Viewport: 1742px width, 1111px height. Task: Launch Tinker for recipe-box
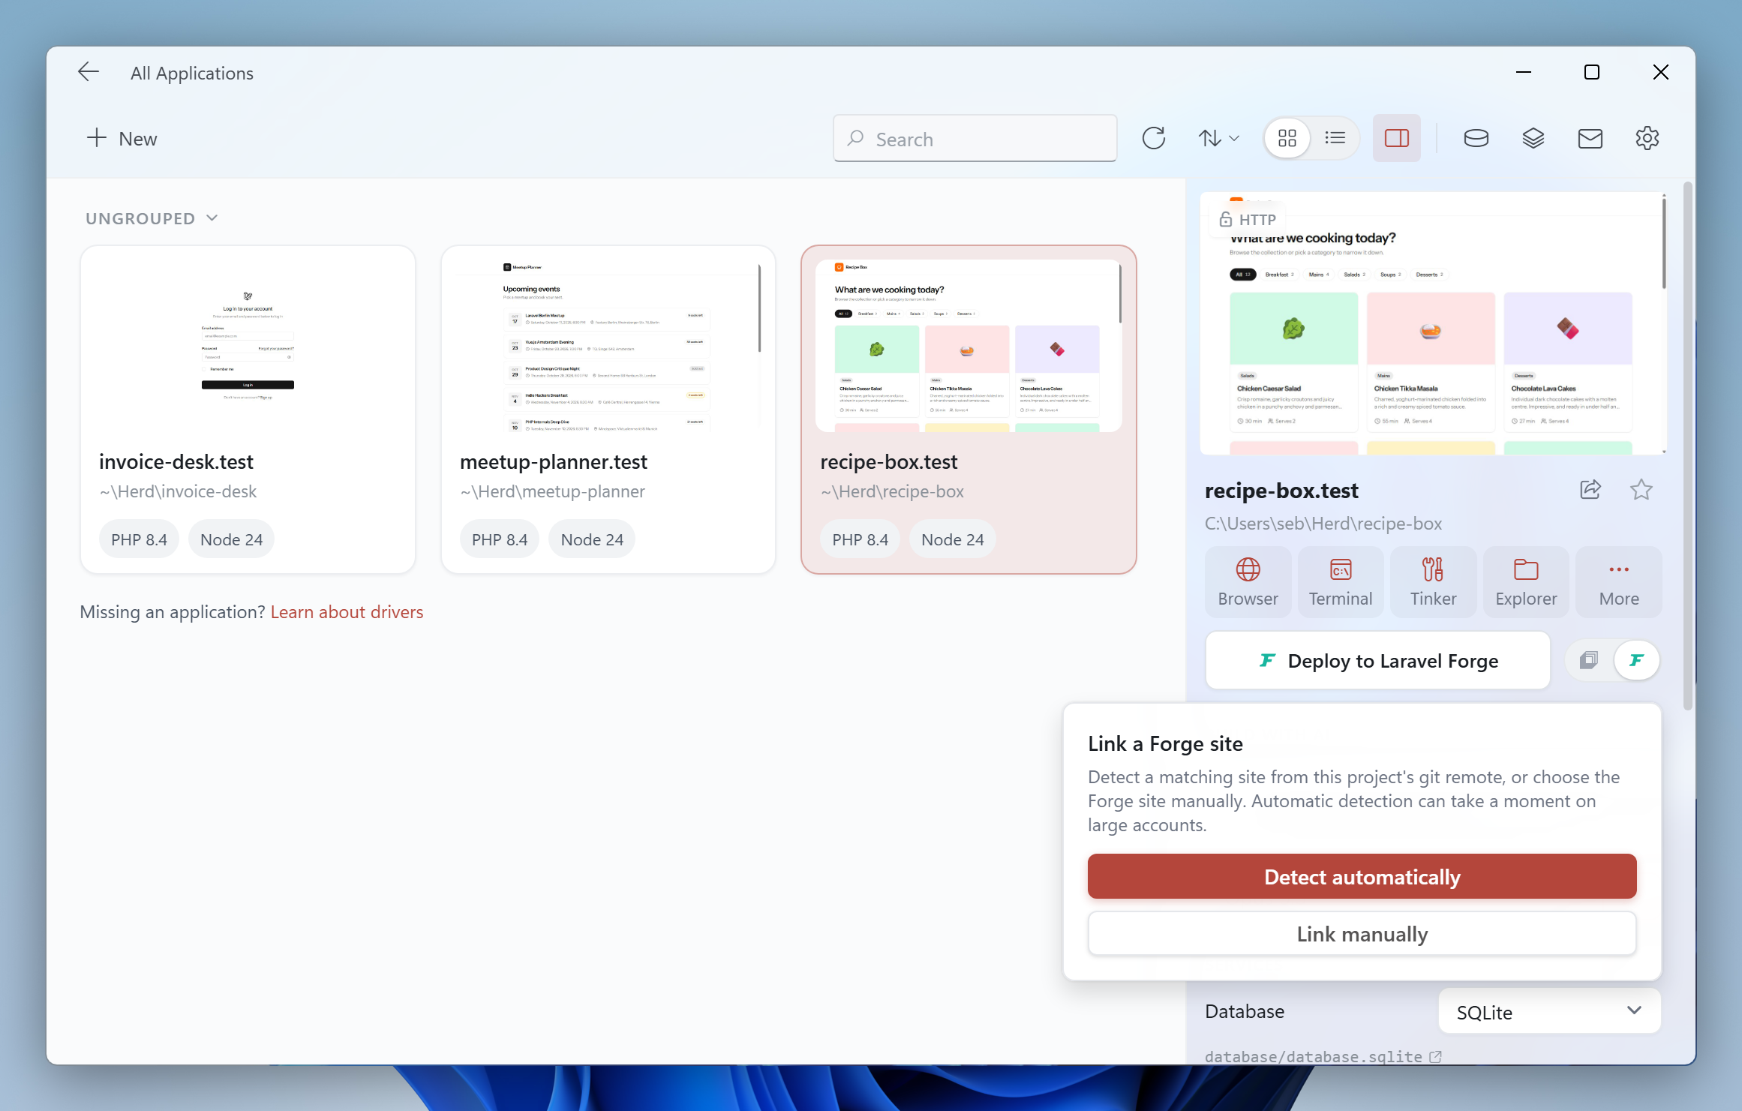[x=1434, y=581]
